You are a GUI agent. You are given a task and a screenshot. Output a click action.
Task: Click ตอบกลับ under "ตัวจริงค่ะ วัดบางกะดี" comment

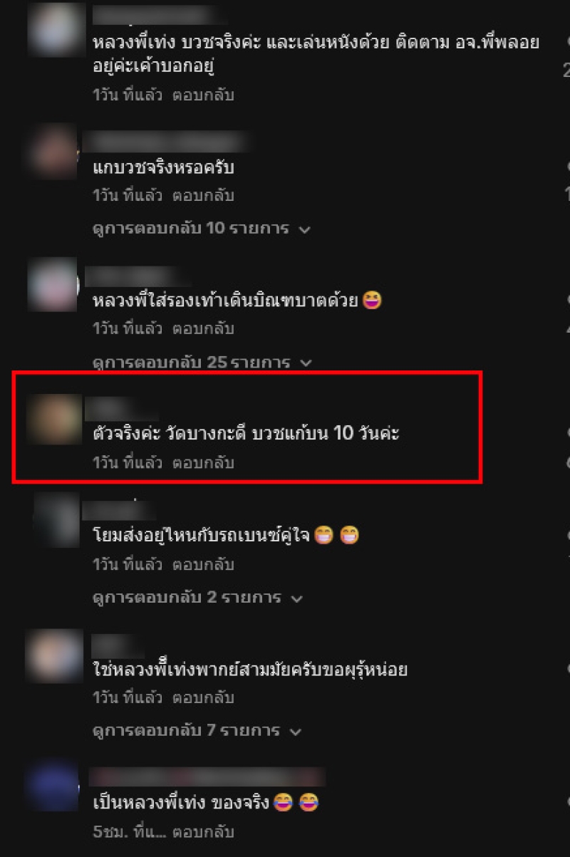tap(203, 463)
